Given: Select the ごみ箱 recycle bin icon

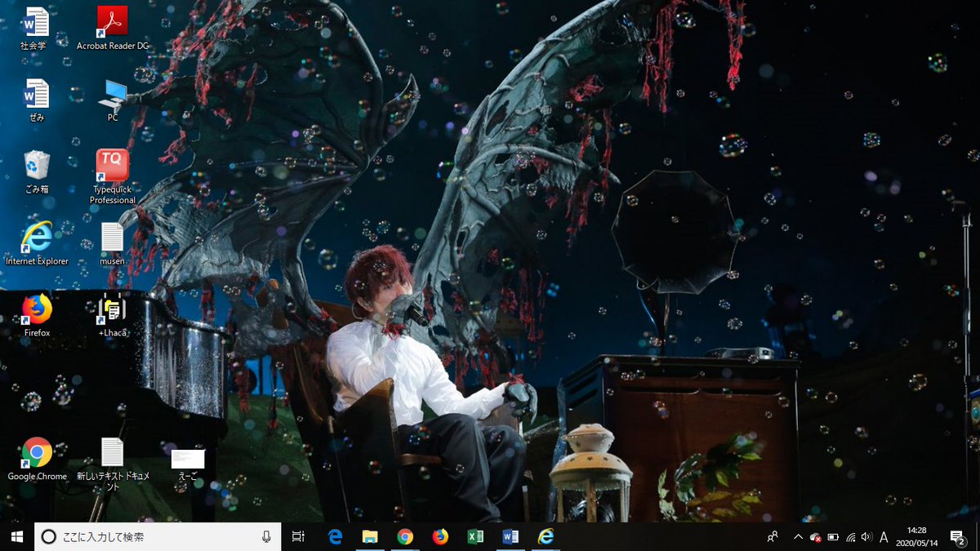Looking at the screenshot, I should point(37,171).
